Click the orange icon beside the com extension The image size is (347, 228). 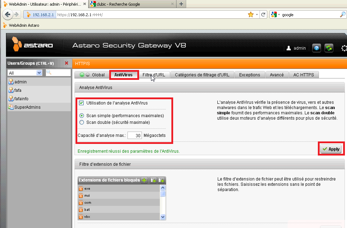coord(81,203)
